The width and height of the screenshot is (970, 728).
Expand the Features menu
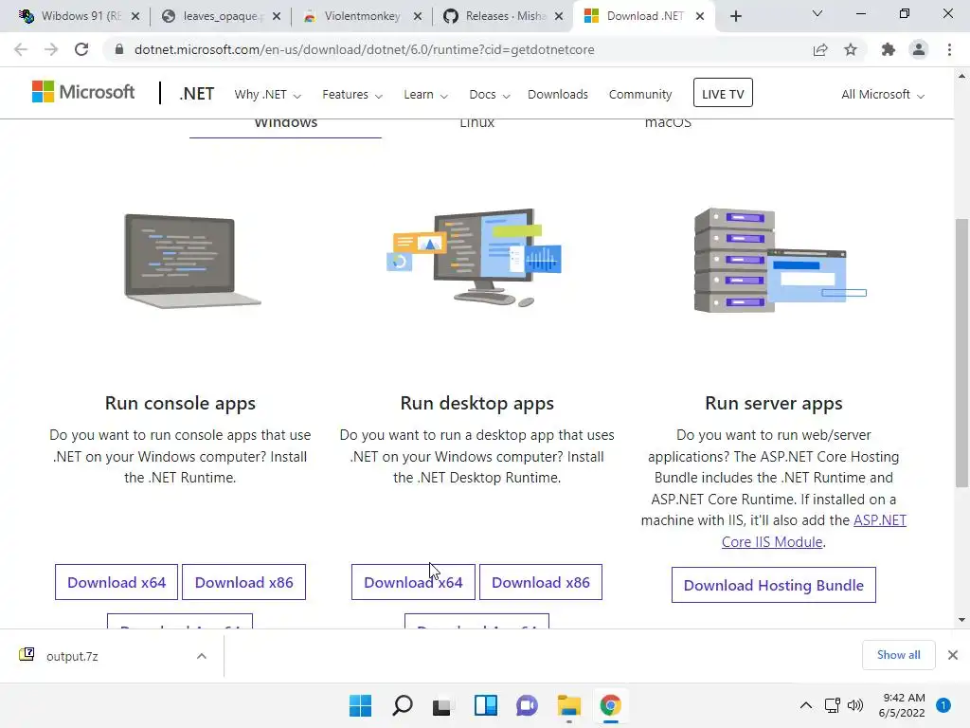(352, 95)
